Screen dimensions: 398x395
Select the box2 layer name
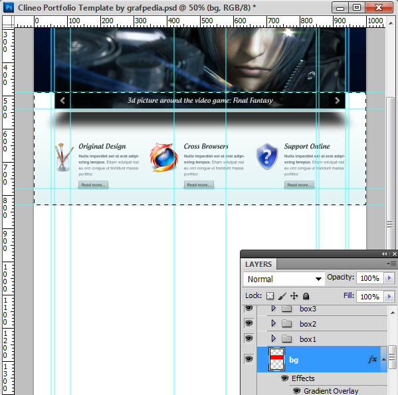click(308, 324)
